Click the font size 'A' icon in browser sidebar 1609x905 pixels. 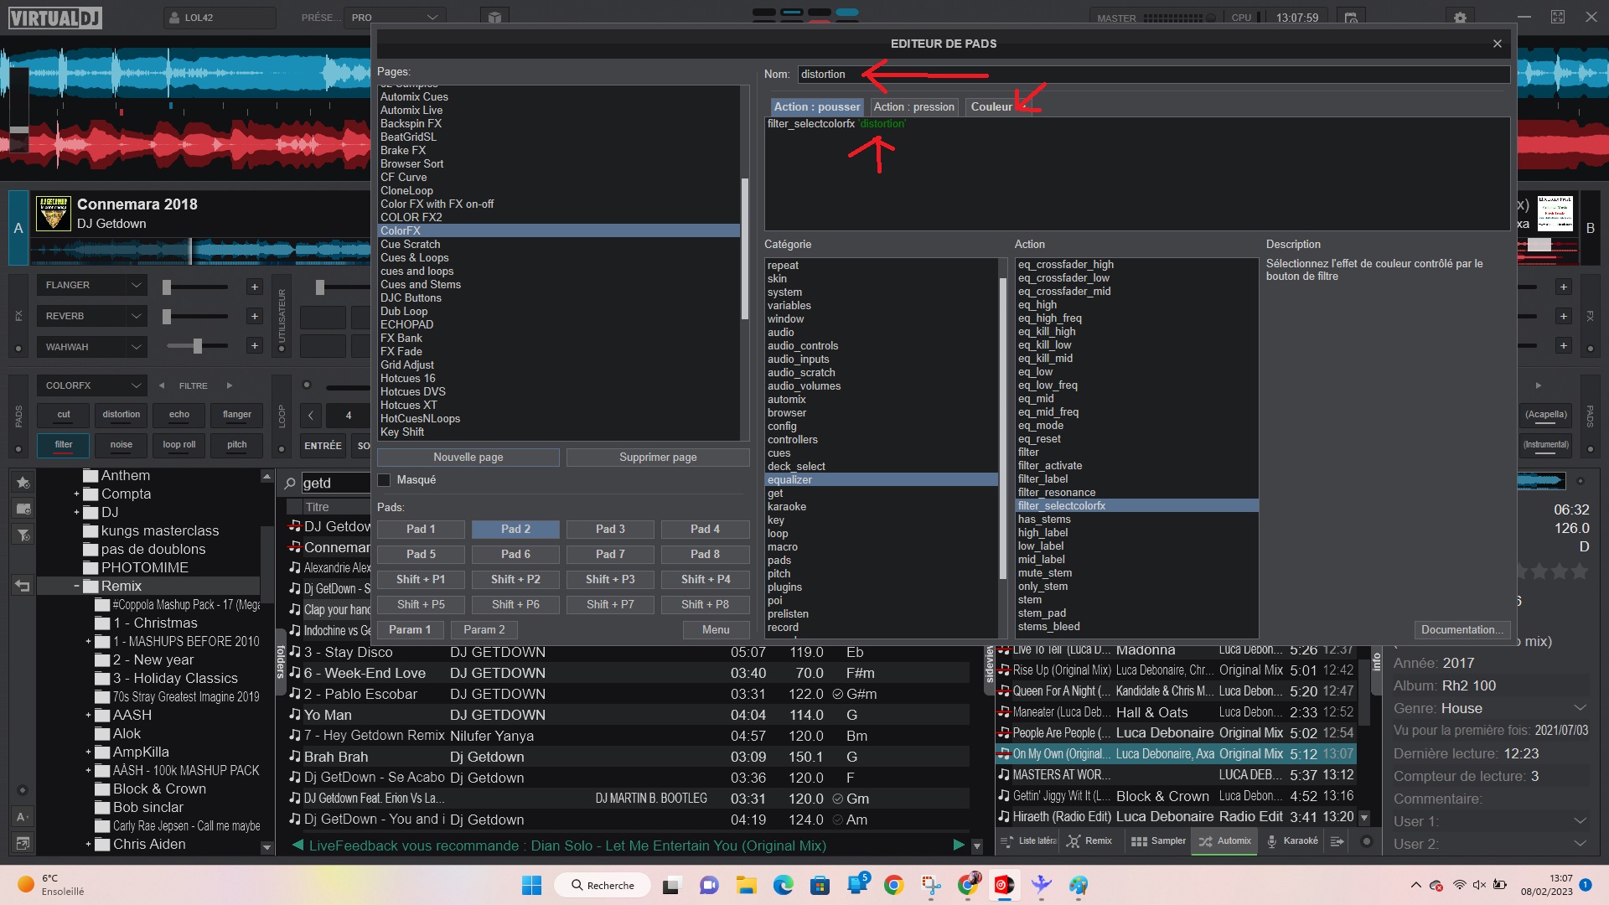coord(23,817)
